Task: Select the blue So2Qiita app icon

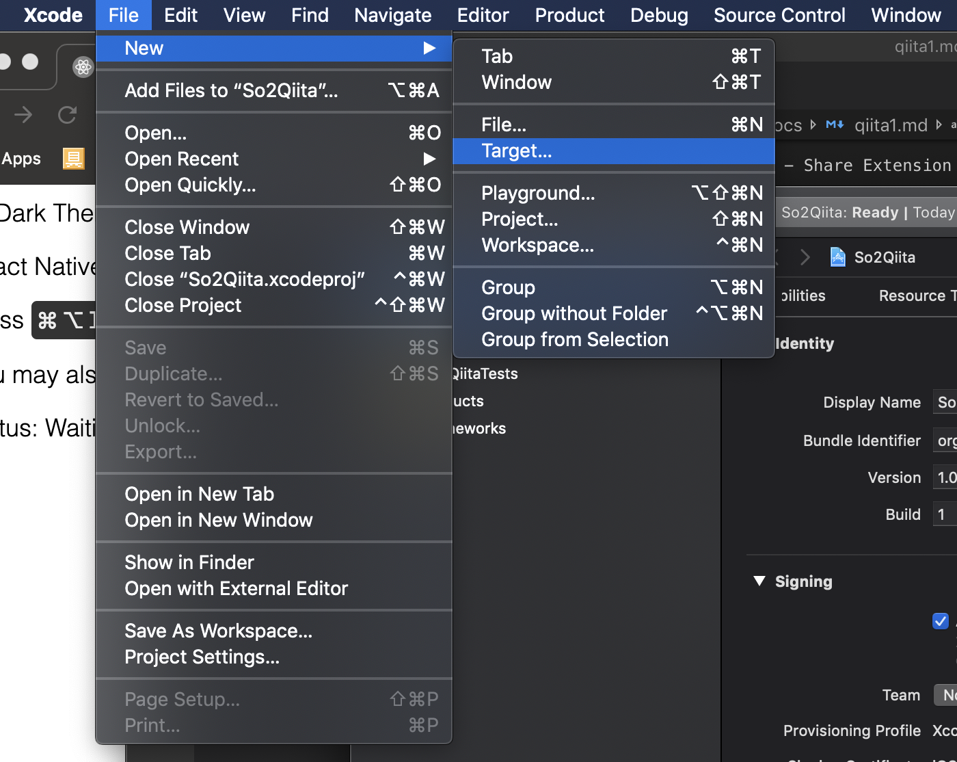Action: (837, 257)
